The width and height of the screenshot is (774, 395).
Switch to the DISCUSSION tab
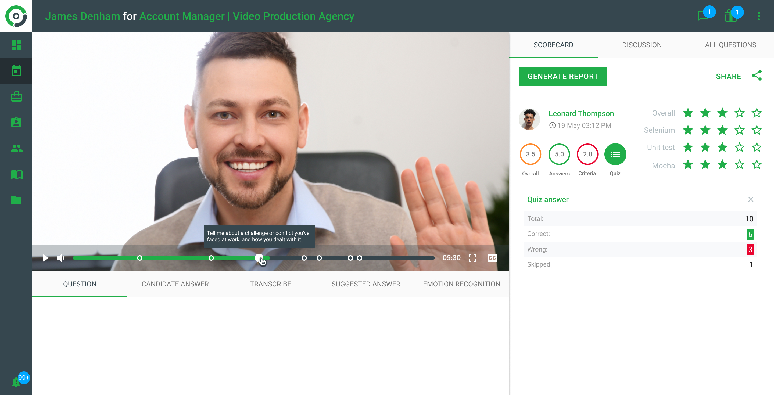click(x=642, y=45)
